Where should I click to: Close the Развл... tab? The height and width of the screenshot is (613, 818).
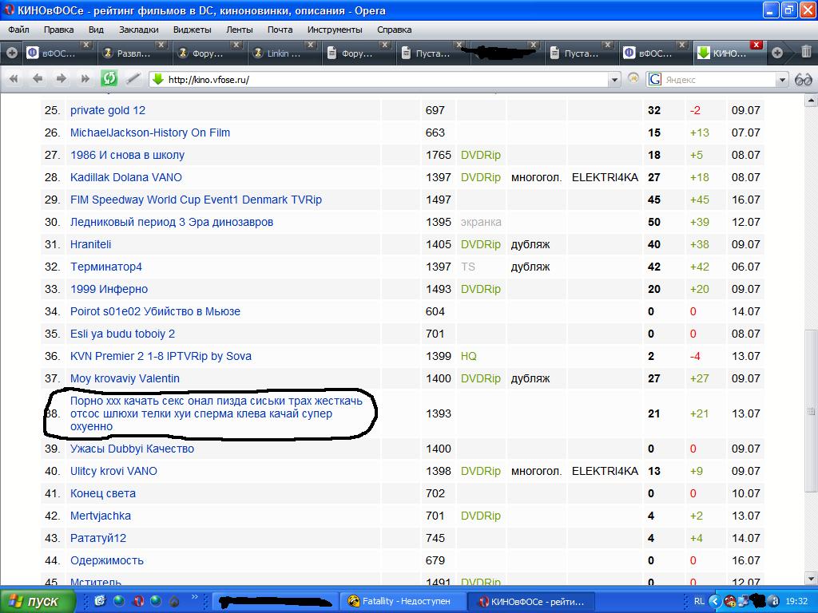(x=161, y=45)
